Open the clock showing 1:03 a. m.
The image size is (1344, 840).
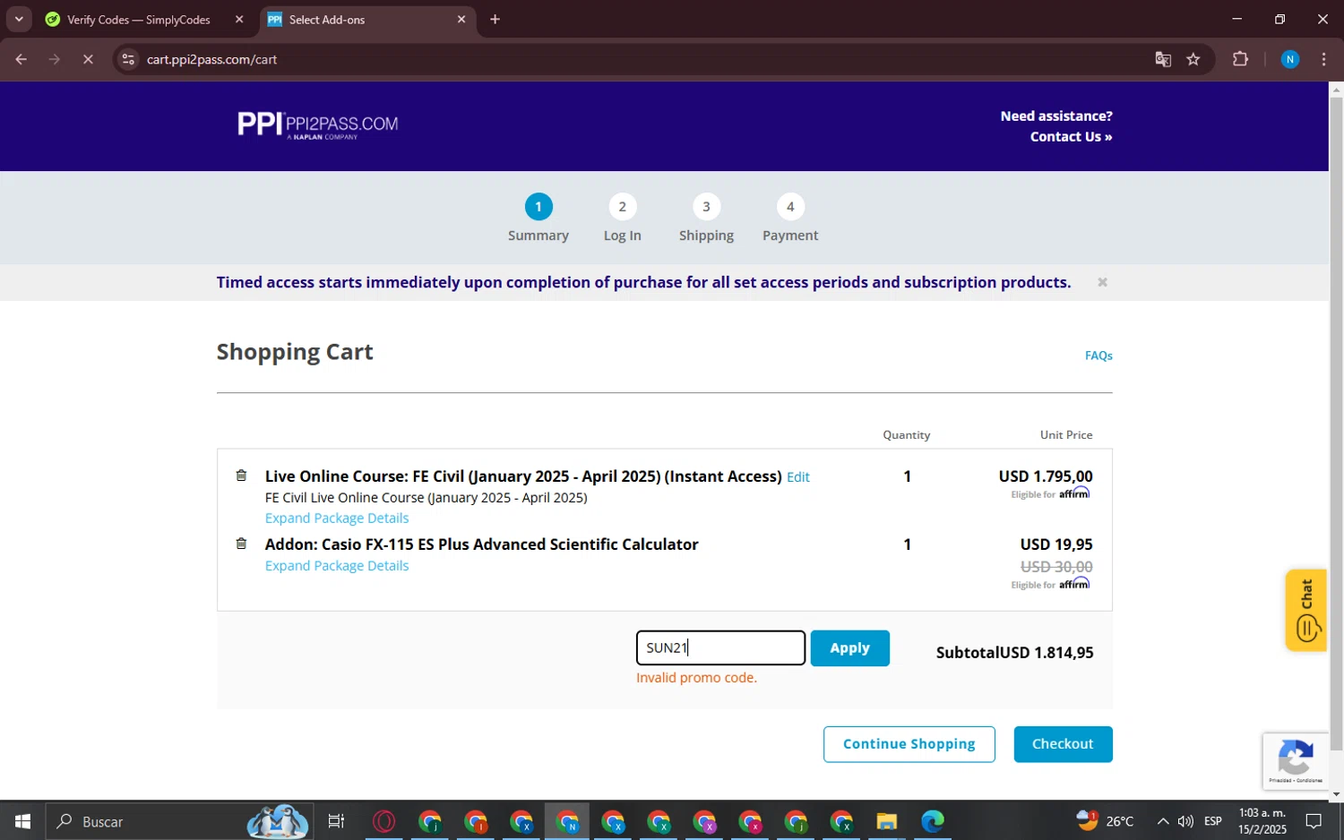[x=1262, y=821]
